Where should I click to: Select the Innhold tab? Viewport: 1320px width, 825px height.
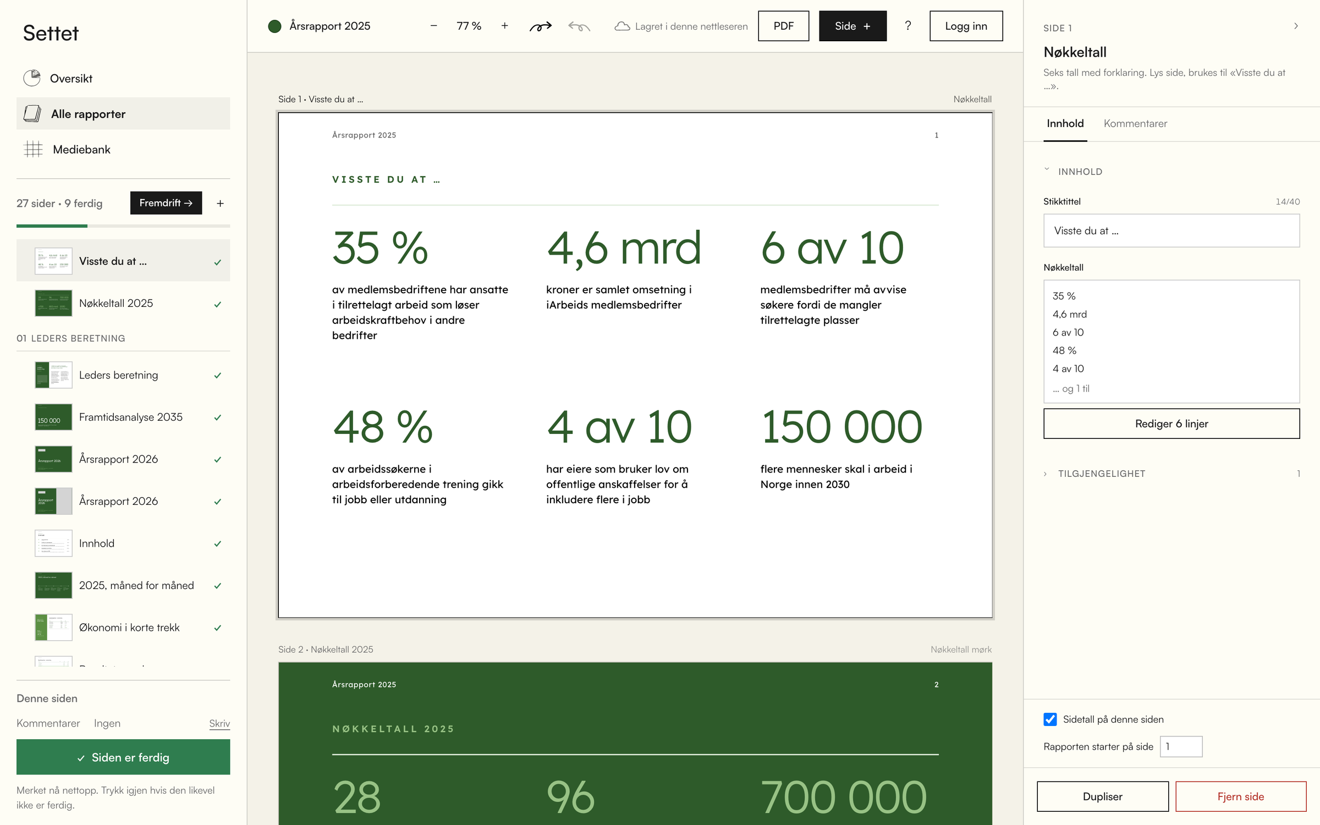tap(1065, 123)
